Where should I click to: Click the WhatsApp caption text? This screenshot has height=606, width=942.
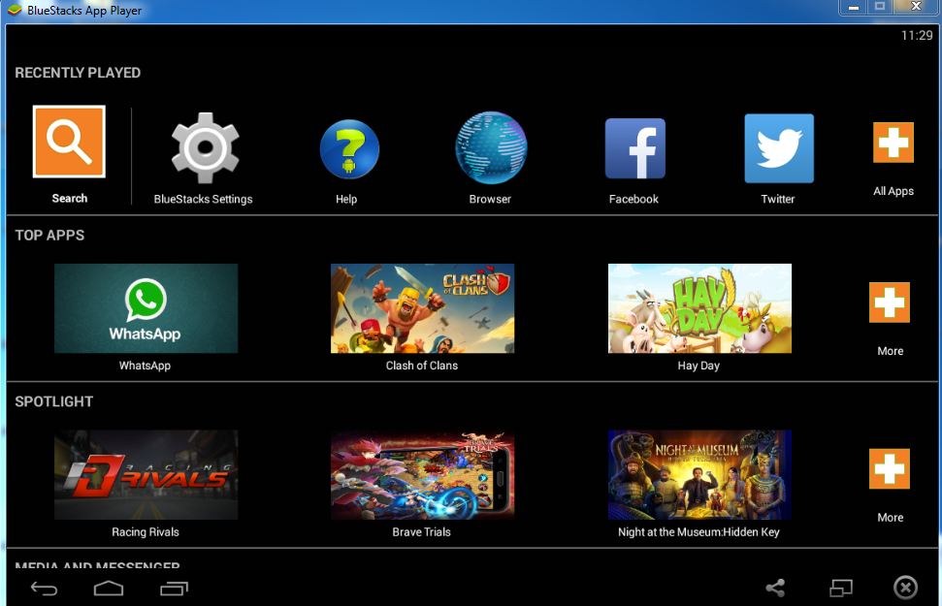(145, 366)
